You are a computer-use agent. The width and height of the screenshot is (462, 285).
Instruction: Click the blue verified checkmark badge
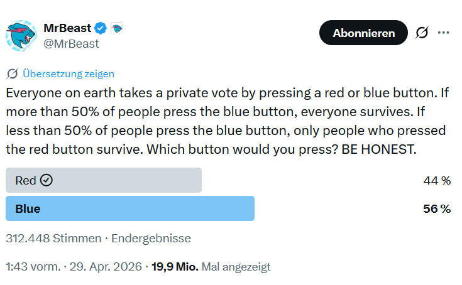(101, 28)
